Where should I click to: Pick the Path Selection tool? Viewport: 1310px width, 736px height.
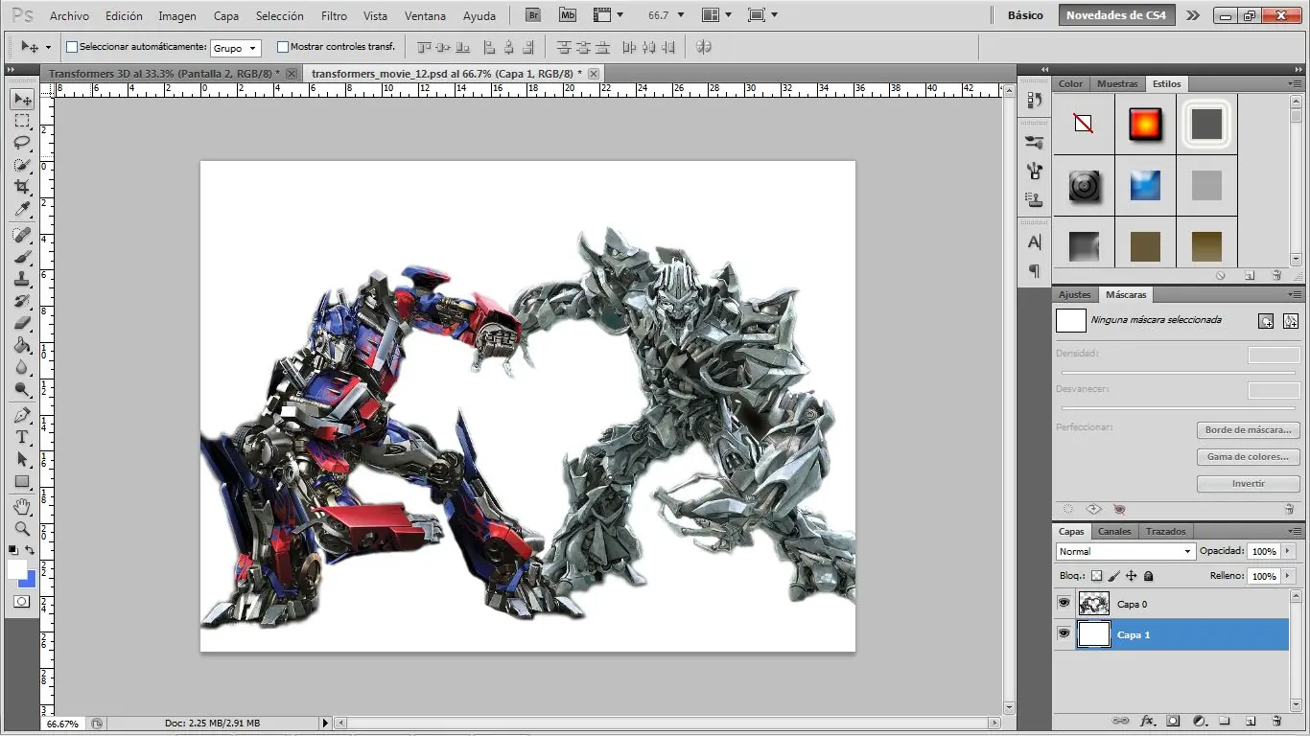coord(22,459)
